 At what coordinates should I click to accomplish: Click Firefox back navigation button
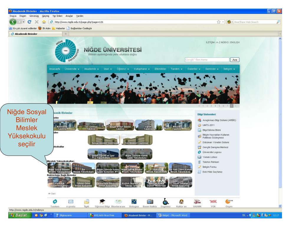(13, 22)
